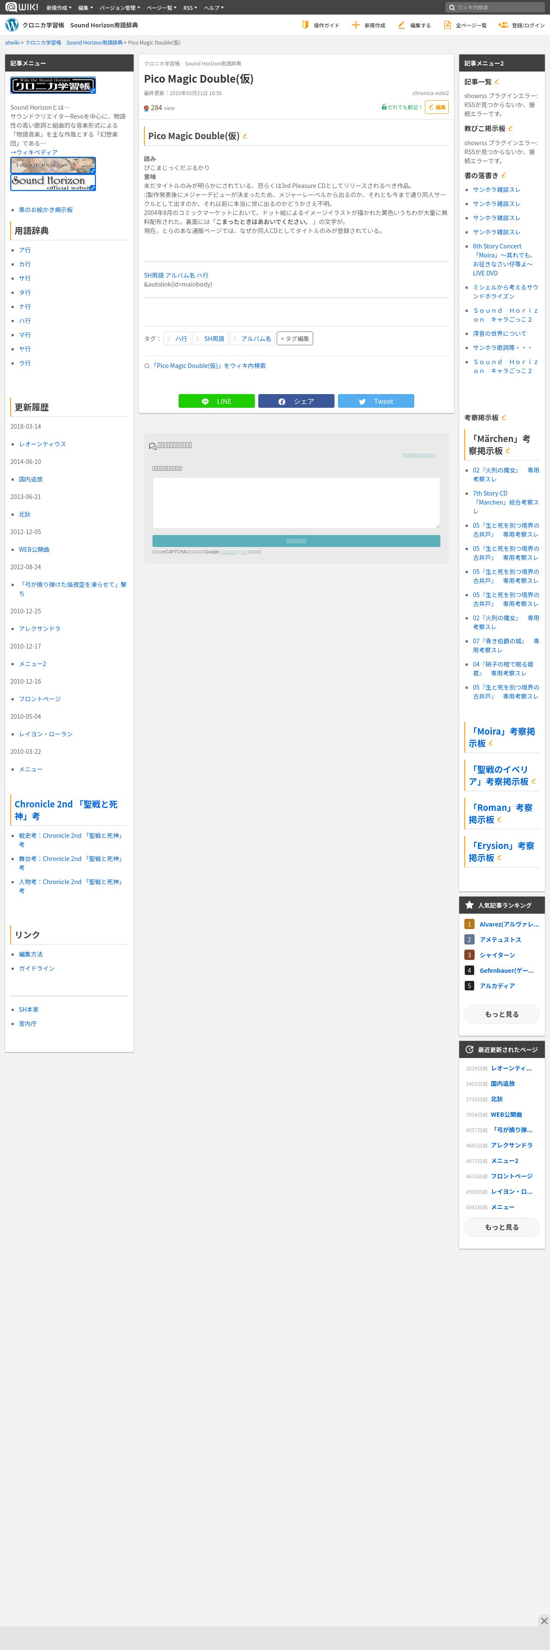Follow the atwiki breadcrumb link
The height and width of the screenshot is (1650, 550).
[12, 42]
